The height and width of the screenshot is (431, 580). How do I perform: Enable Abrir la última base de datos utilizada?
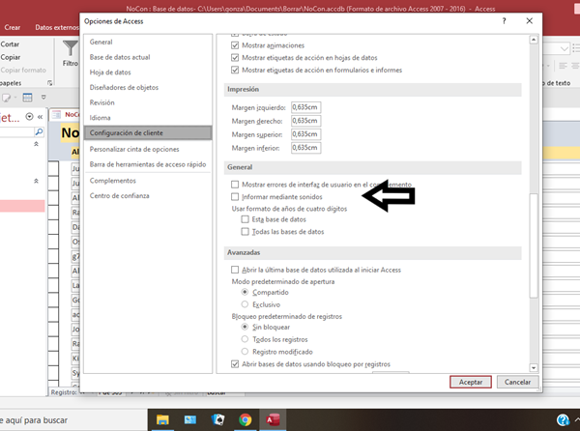tap(235, 270)
